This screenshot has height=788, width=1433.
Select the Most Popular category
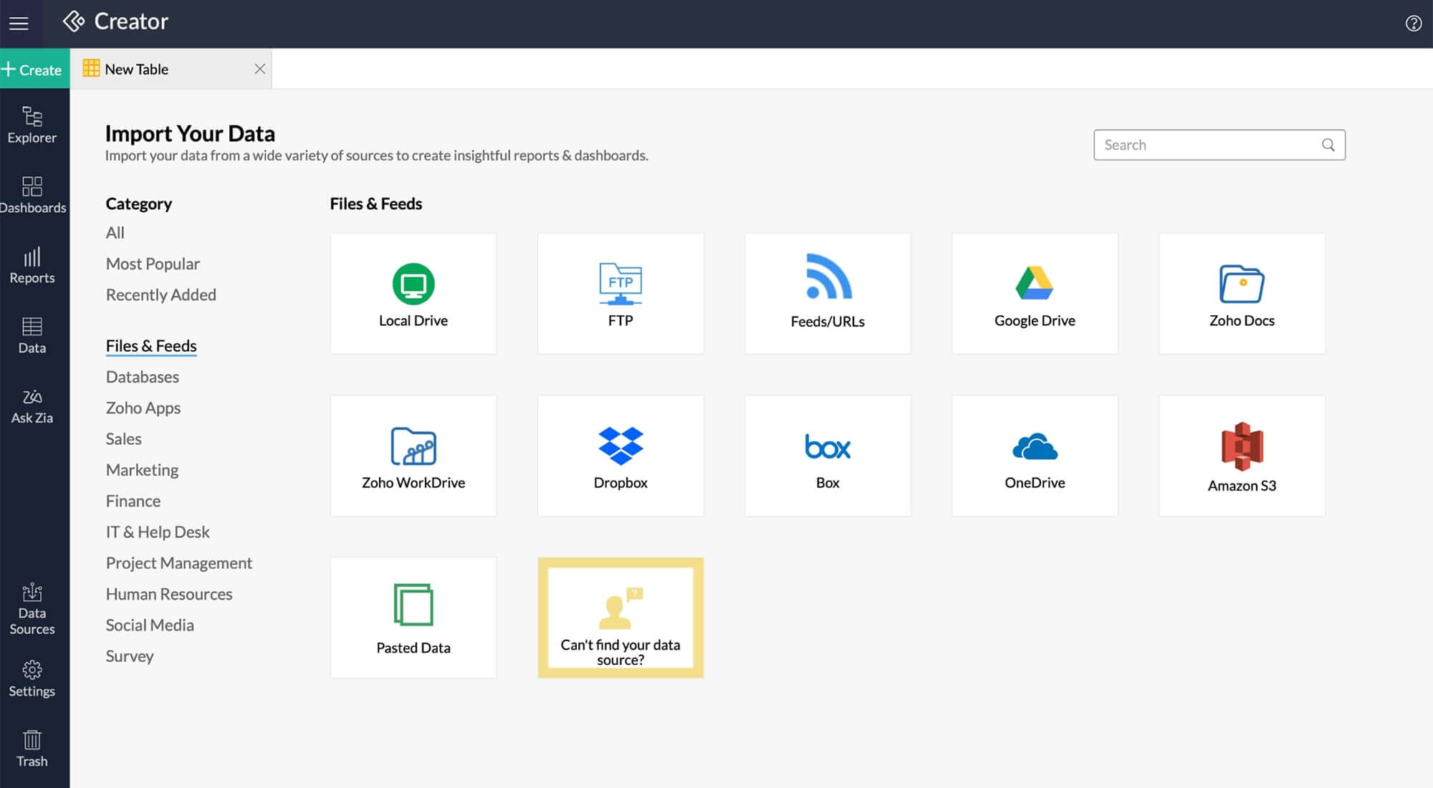tap(153, 264)
